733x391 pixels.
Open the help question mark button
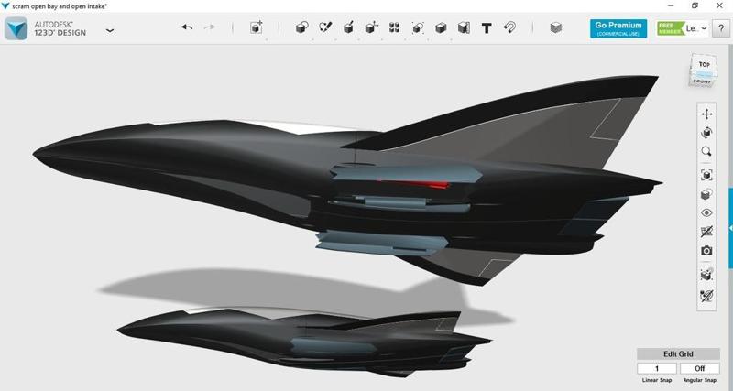click(720, 28)
